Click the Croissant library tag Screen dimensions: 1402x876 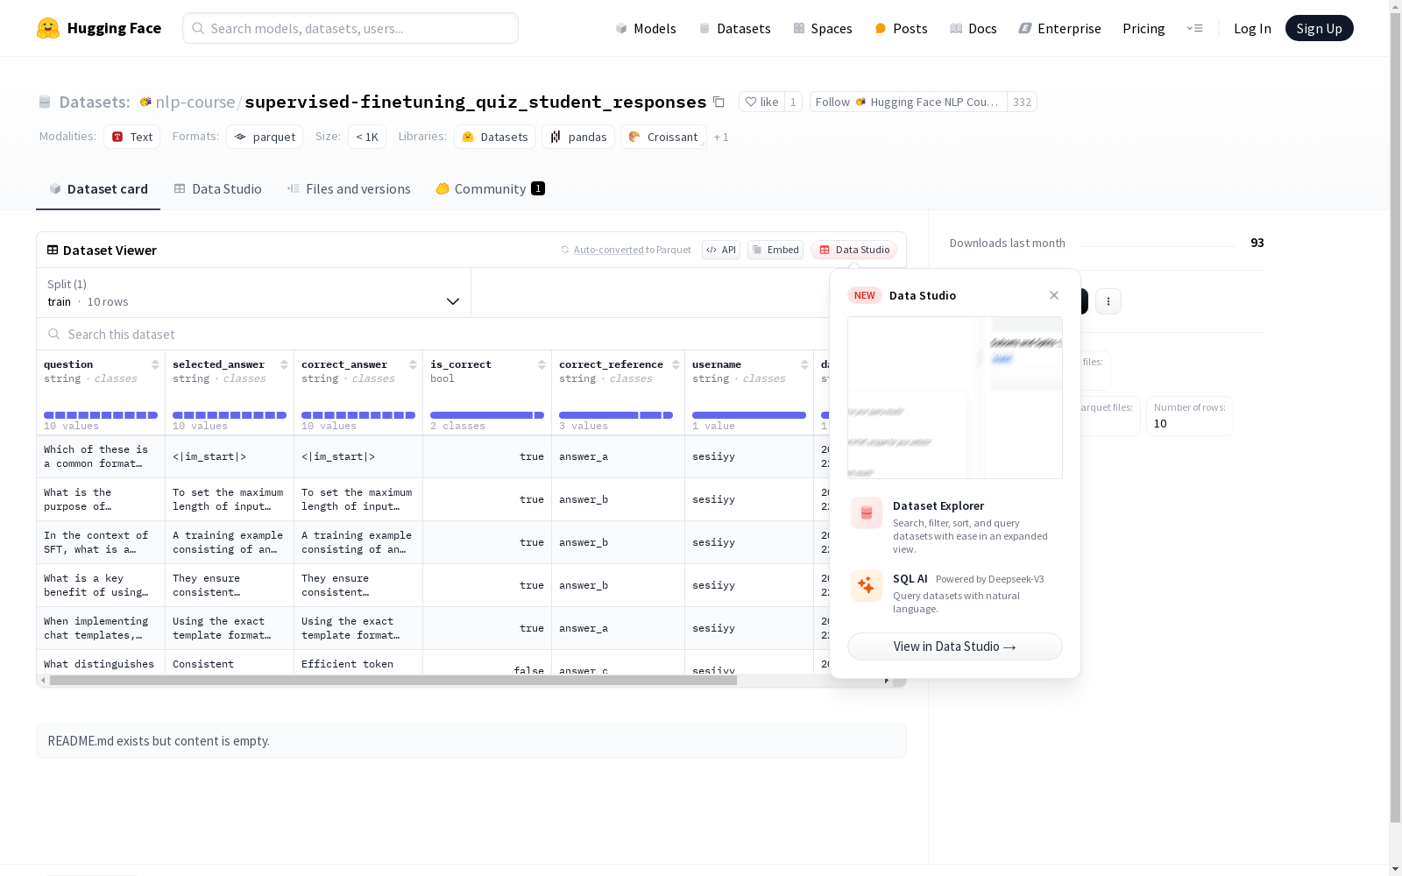click(x=663, y=137)
